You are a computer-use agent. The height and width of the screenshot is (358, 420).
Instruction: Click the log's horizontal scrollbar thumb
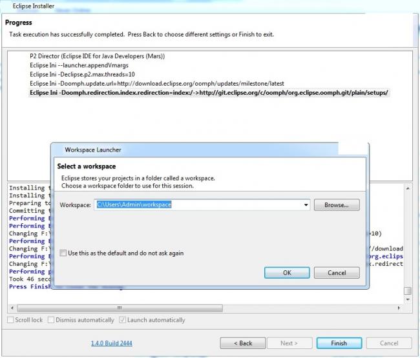click(120, 308)
